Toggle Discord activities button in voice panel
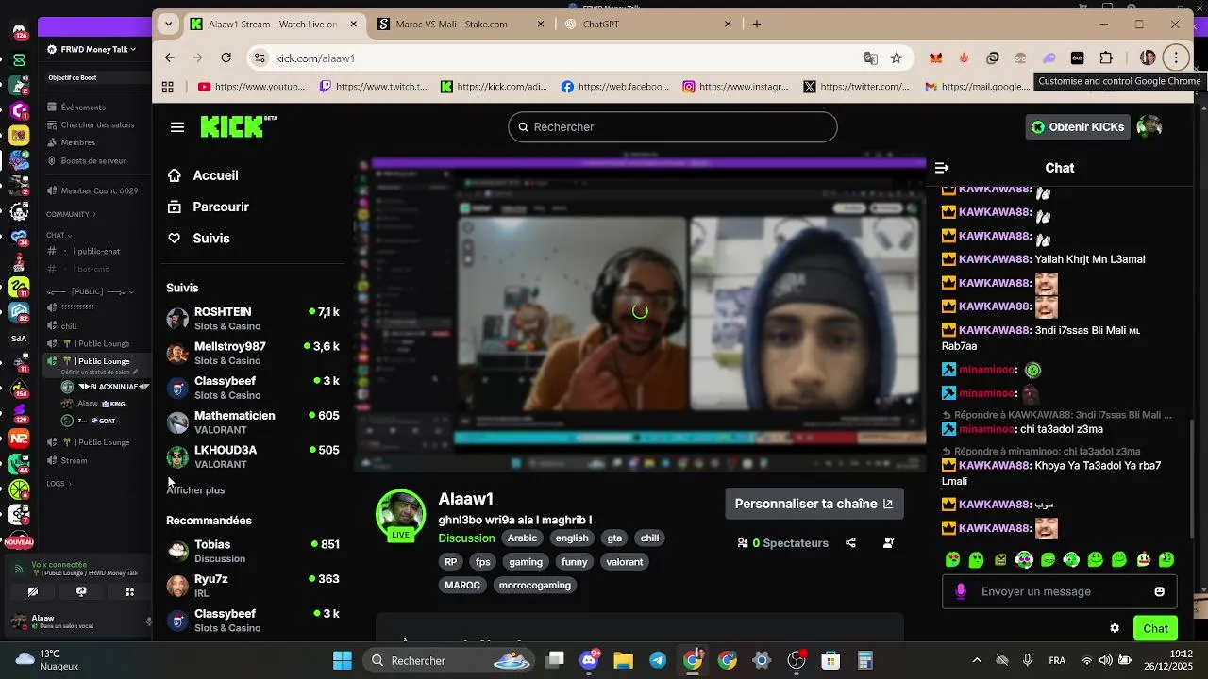Image resolution: width=1208 pixels, height=679 pixels. [129, 592]
